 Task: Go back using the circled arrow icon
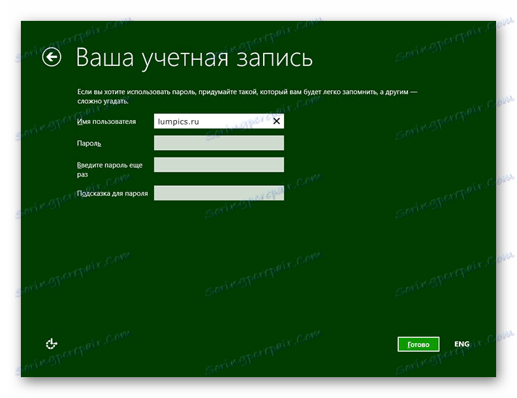(x=52, y=57)
